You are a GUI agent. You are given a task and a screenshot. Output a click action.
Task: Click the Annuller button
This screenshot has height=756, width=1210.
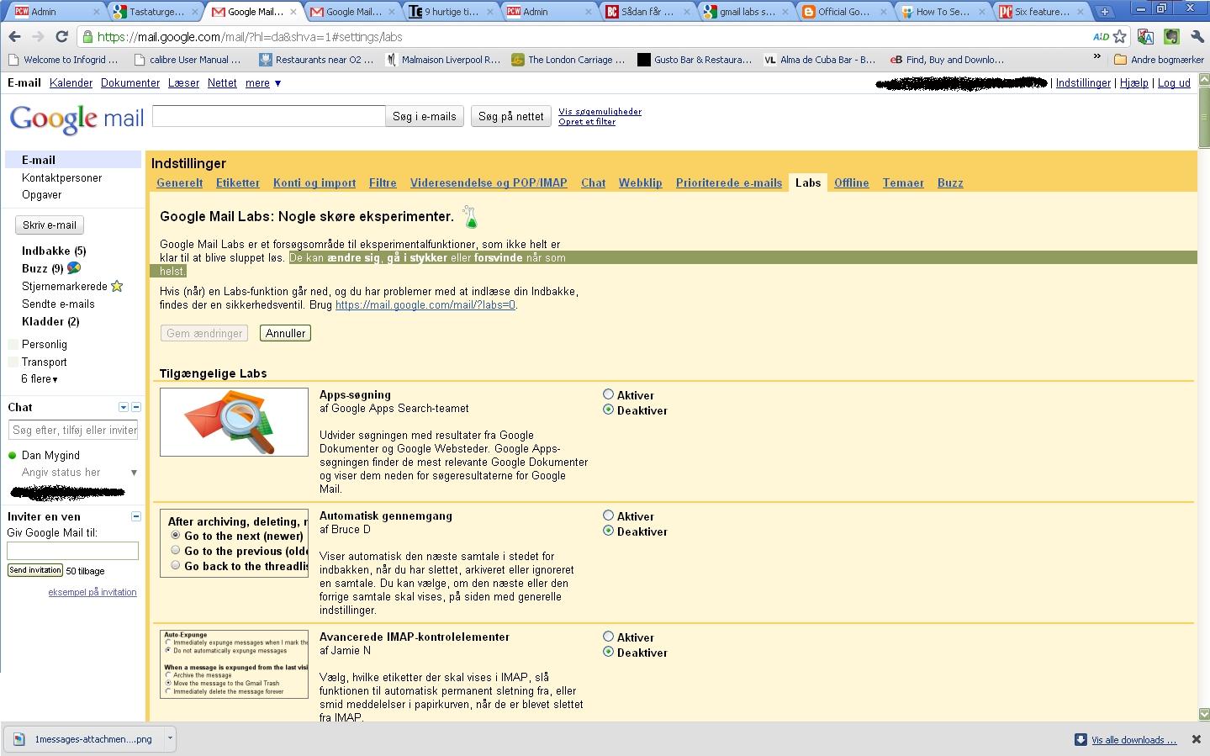click(x=286, y=334)
